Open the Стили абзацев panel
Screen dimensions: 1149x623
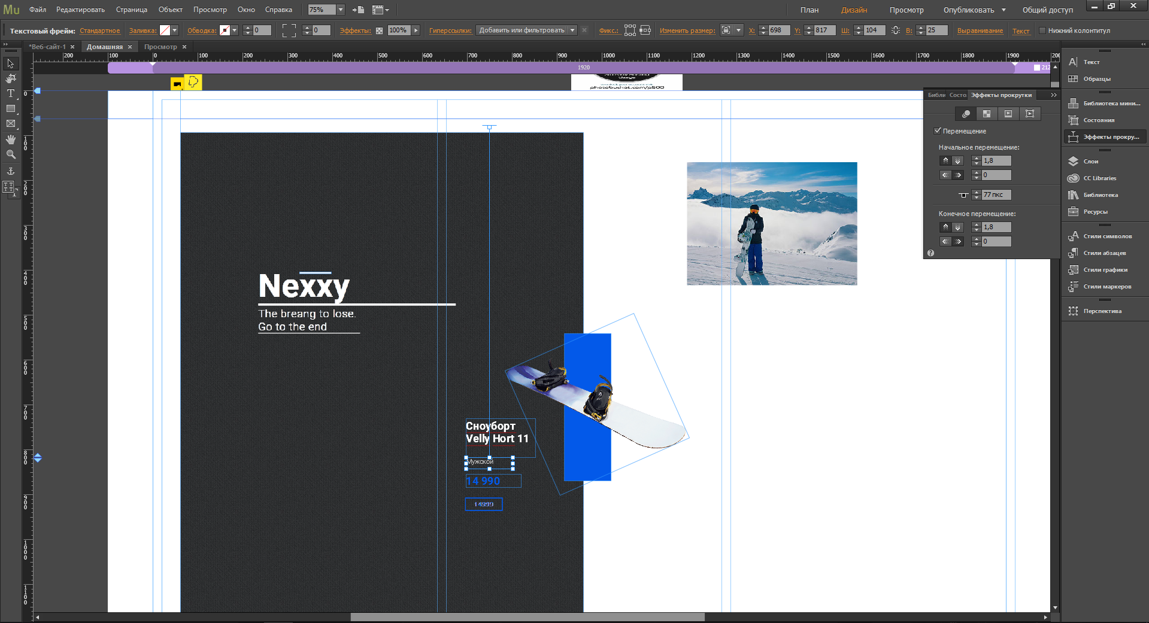(x=1105, y=253)
